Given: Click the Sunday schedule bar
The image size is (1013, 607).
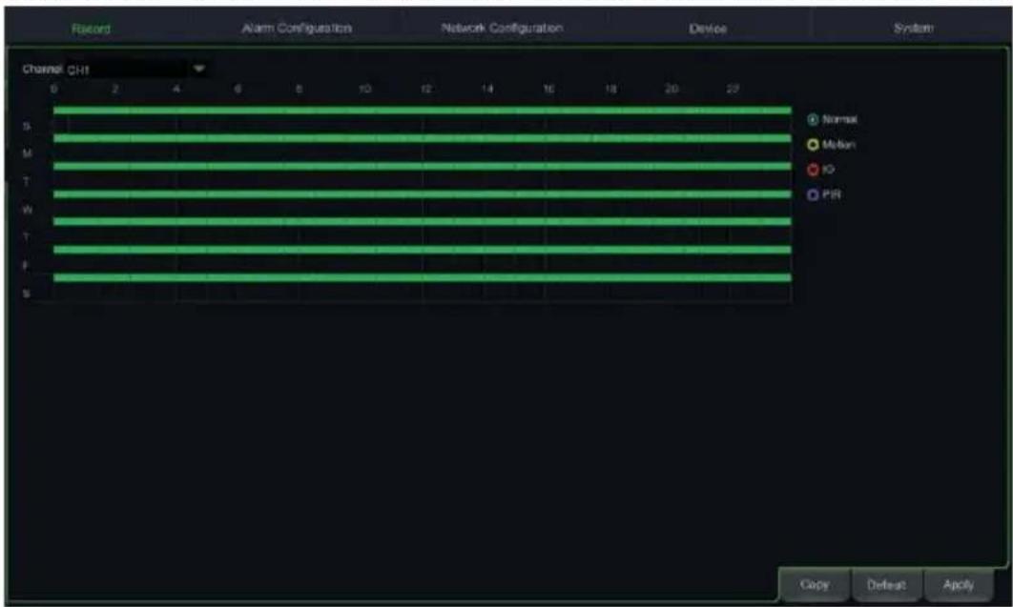Looking at the screenshot, I should point(420,111).
